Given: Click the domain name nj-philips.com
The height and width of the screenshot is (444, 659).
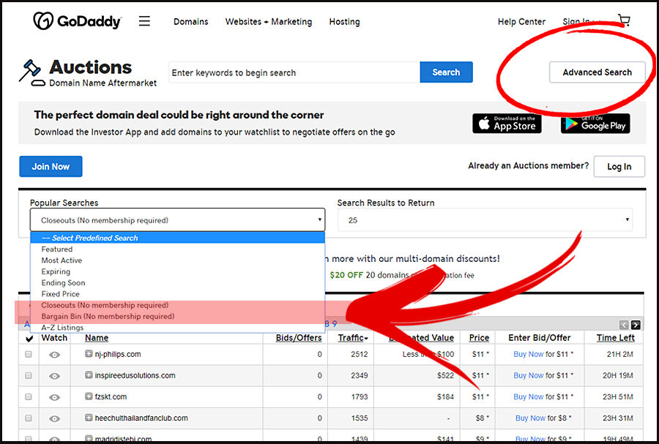Looking at the screenshot, I should click(118, 354).
